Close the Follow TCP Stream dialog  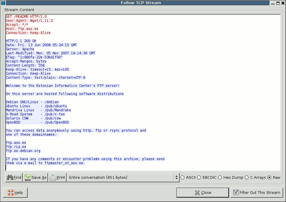click(202, 192)
